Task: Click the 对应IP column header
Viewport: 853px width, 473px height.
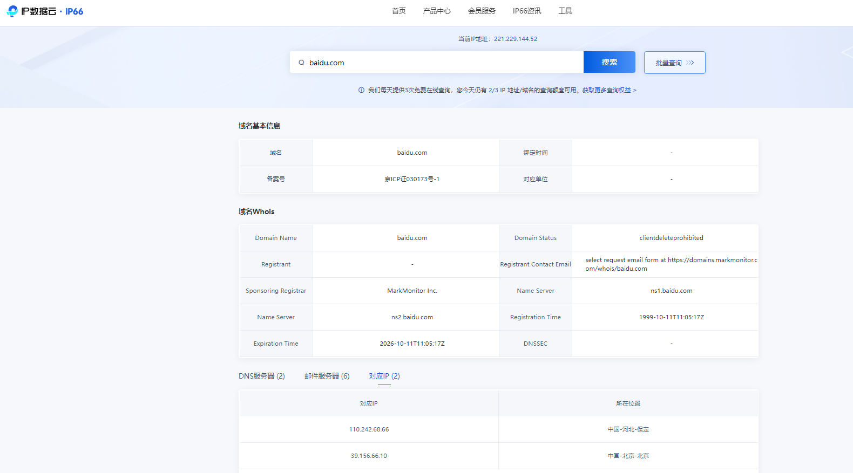Action: 369,403
